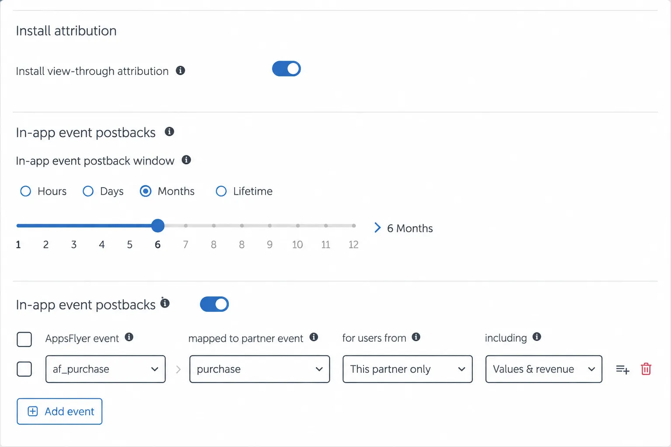Click info icon next to for users from
This screenshot has height=447, width=671.
[x=416, y=337]
